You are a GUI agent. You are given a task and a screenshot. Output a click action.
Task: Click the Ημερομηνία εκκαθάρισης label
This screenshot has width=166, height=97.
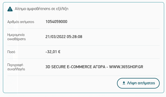pos(17,37)
